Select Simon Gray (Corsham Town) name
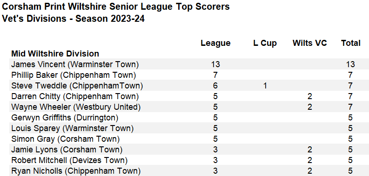This screenshot has height=176, width=369. click(x=66, y=139)
